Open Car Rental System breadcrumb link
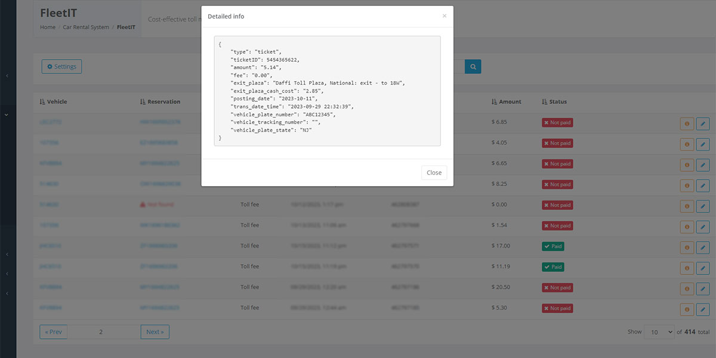 pyautogui.click(x=86, y=27)
